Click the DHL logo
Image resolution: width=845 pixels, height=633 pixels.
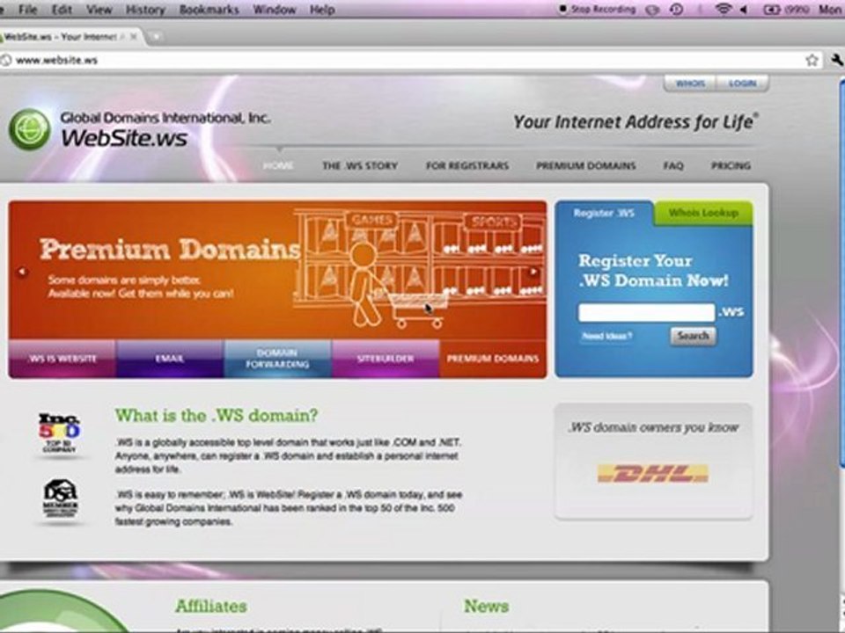[652, 474]
